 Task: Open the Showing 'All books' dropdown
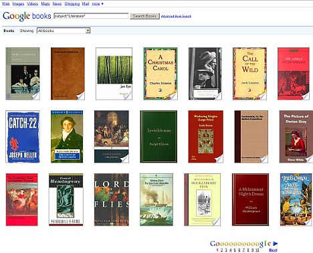coord(64,31)
